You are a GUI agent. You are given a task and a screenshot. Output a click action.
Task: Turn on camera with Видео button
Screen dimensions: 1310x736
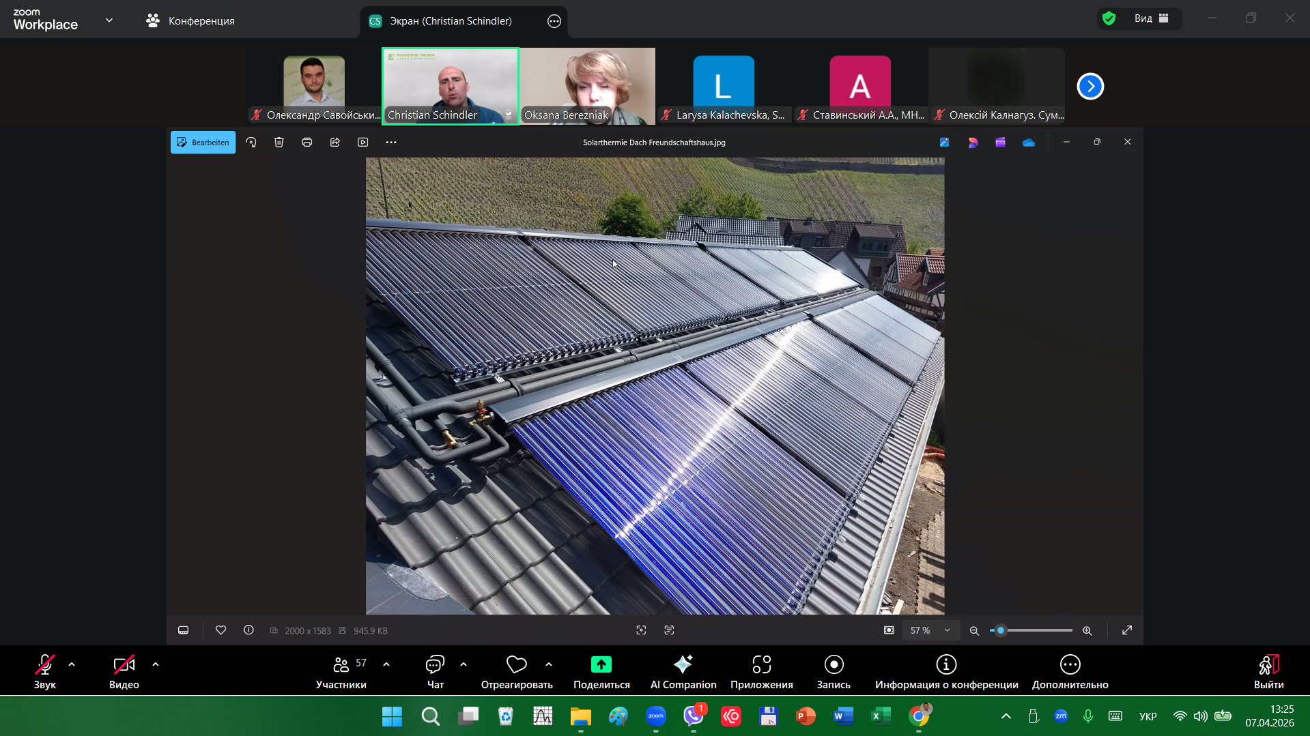124,664
